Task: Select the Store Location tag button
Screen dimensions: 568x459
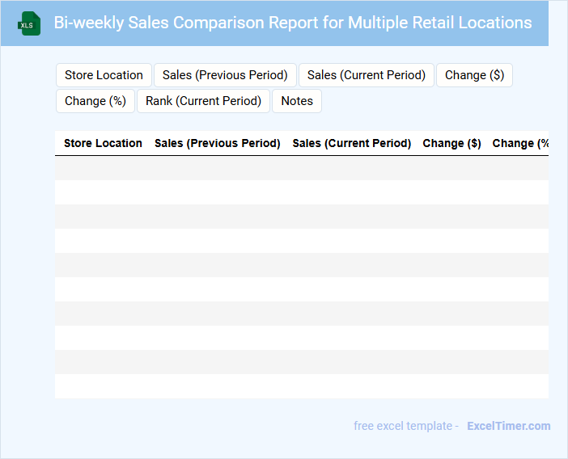Action: click(104, 75)
